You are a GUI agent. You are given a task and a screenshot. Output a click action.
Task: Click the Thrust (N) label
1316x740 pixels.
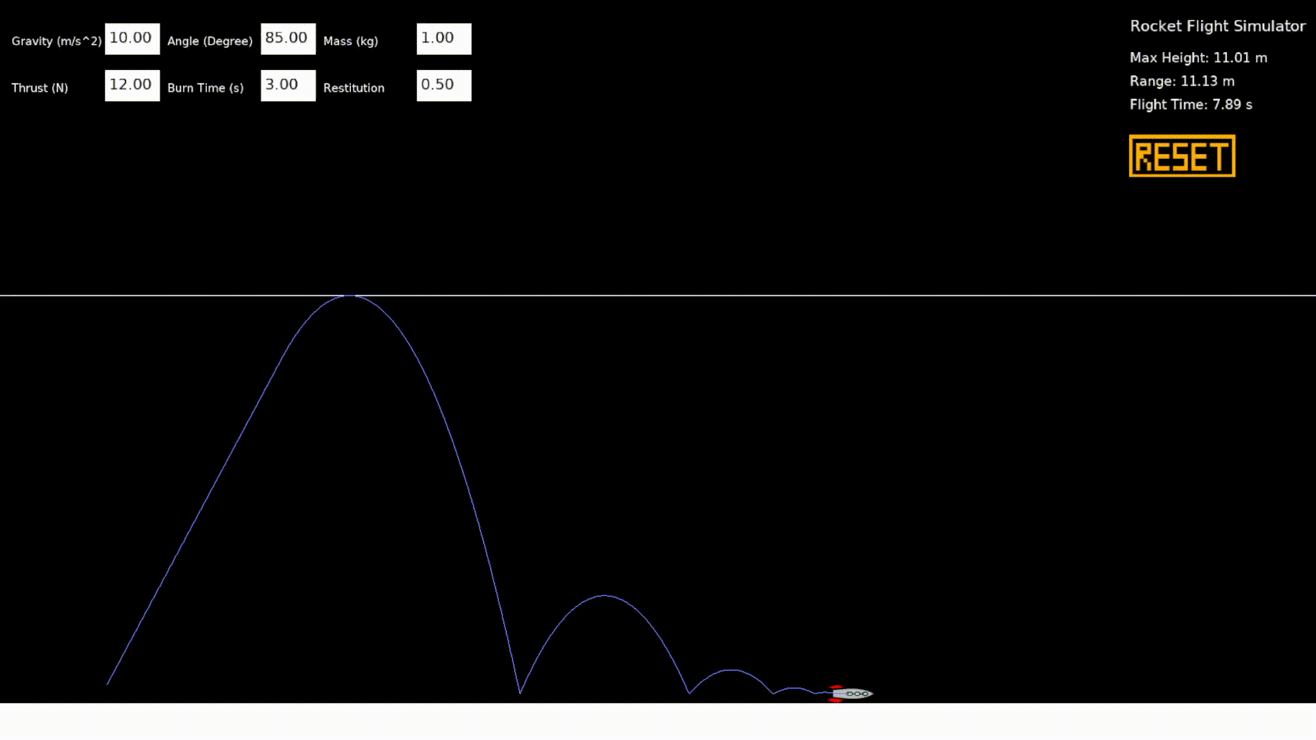point(40,88)
